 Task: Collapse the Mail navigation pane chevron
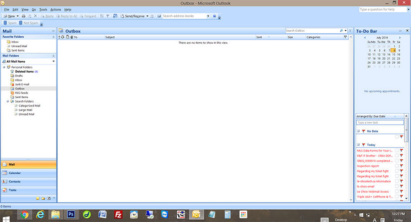53,31
